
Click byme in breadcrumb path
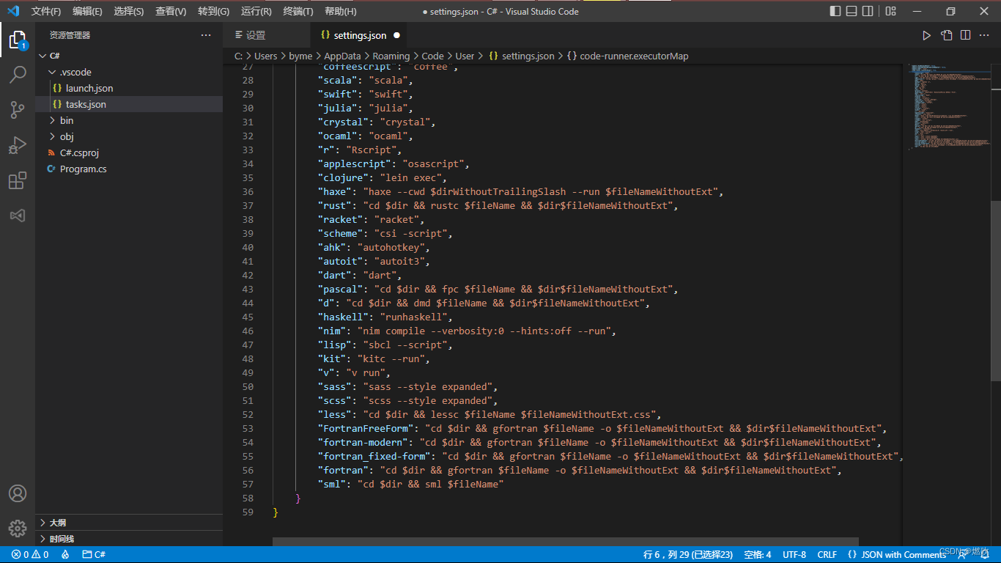tap(300, 56)
